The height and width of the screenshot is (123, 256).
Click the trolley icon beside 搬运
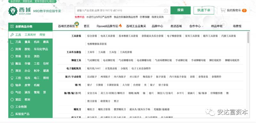(12, 63)
